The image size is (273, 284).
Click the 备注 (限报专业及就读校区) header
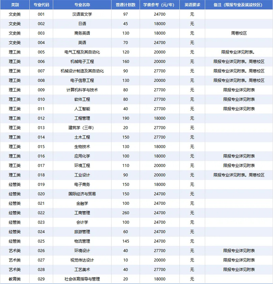[x=239, y=5]
